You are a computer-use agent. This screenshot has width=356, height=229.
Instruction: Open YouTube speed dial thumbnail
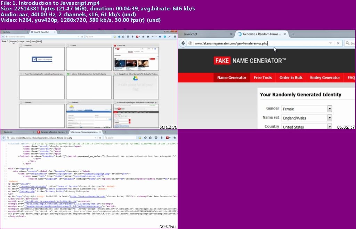(x=136, y=59)
